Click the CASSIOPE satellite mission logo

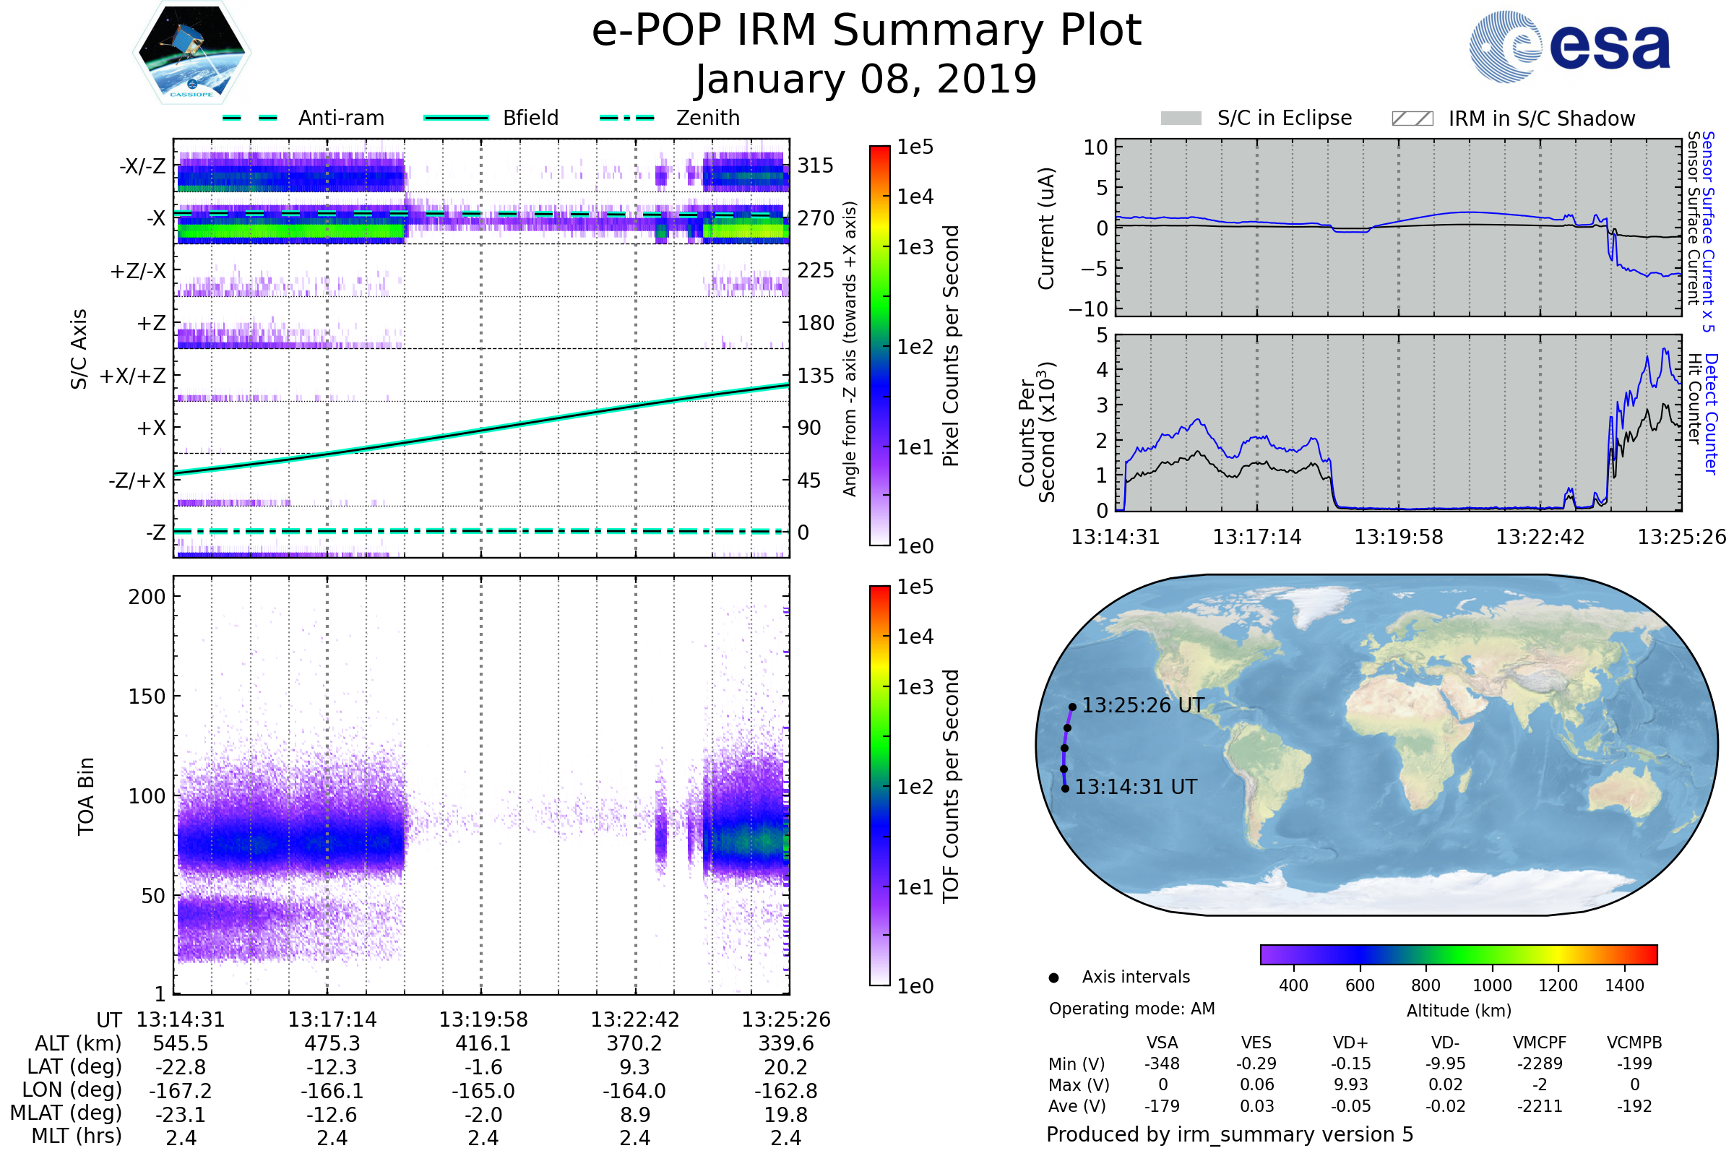coord(191,53)
